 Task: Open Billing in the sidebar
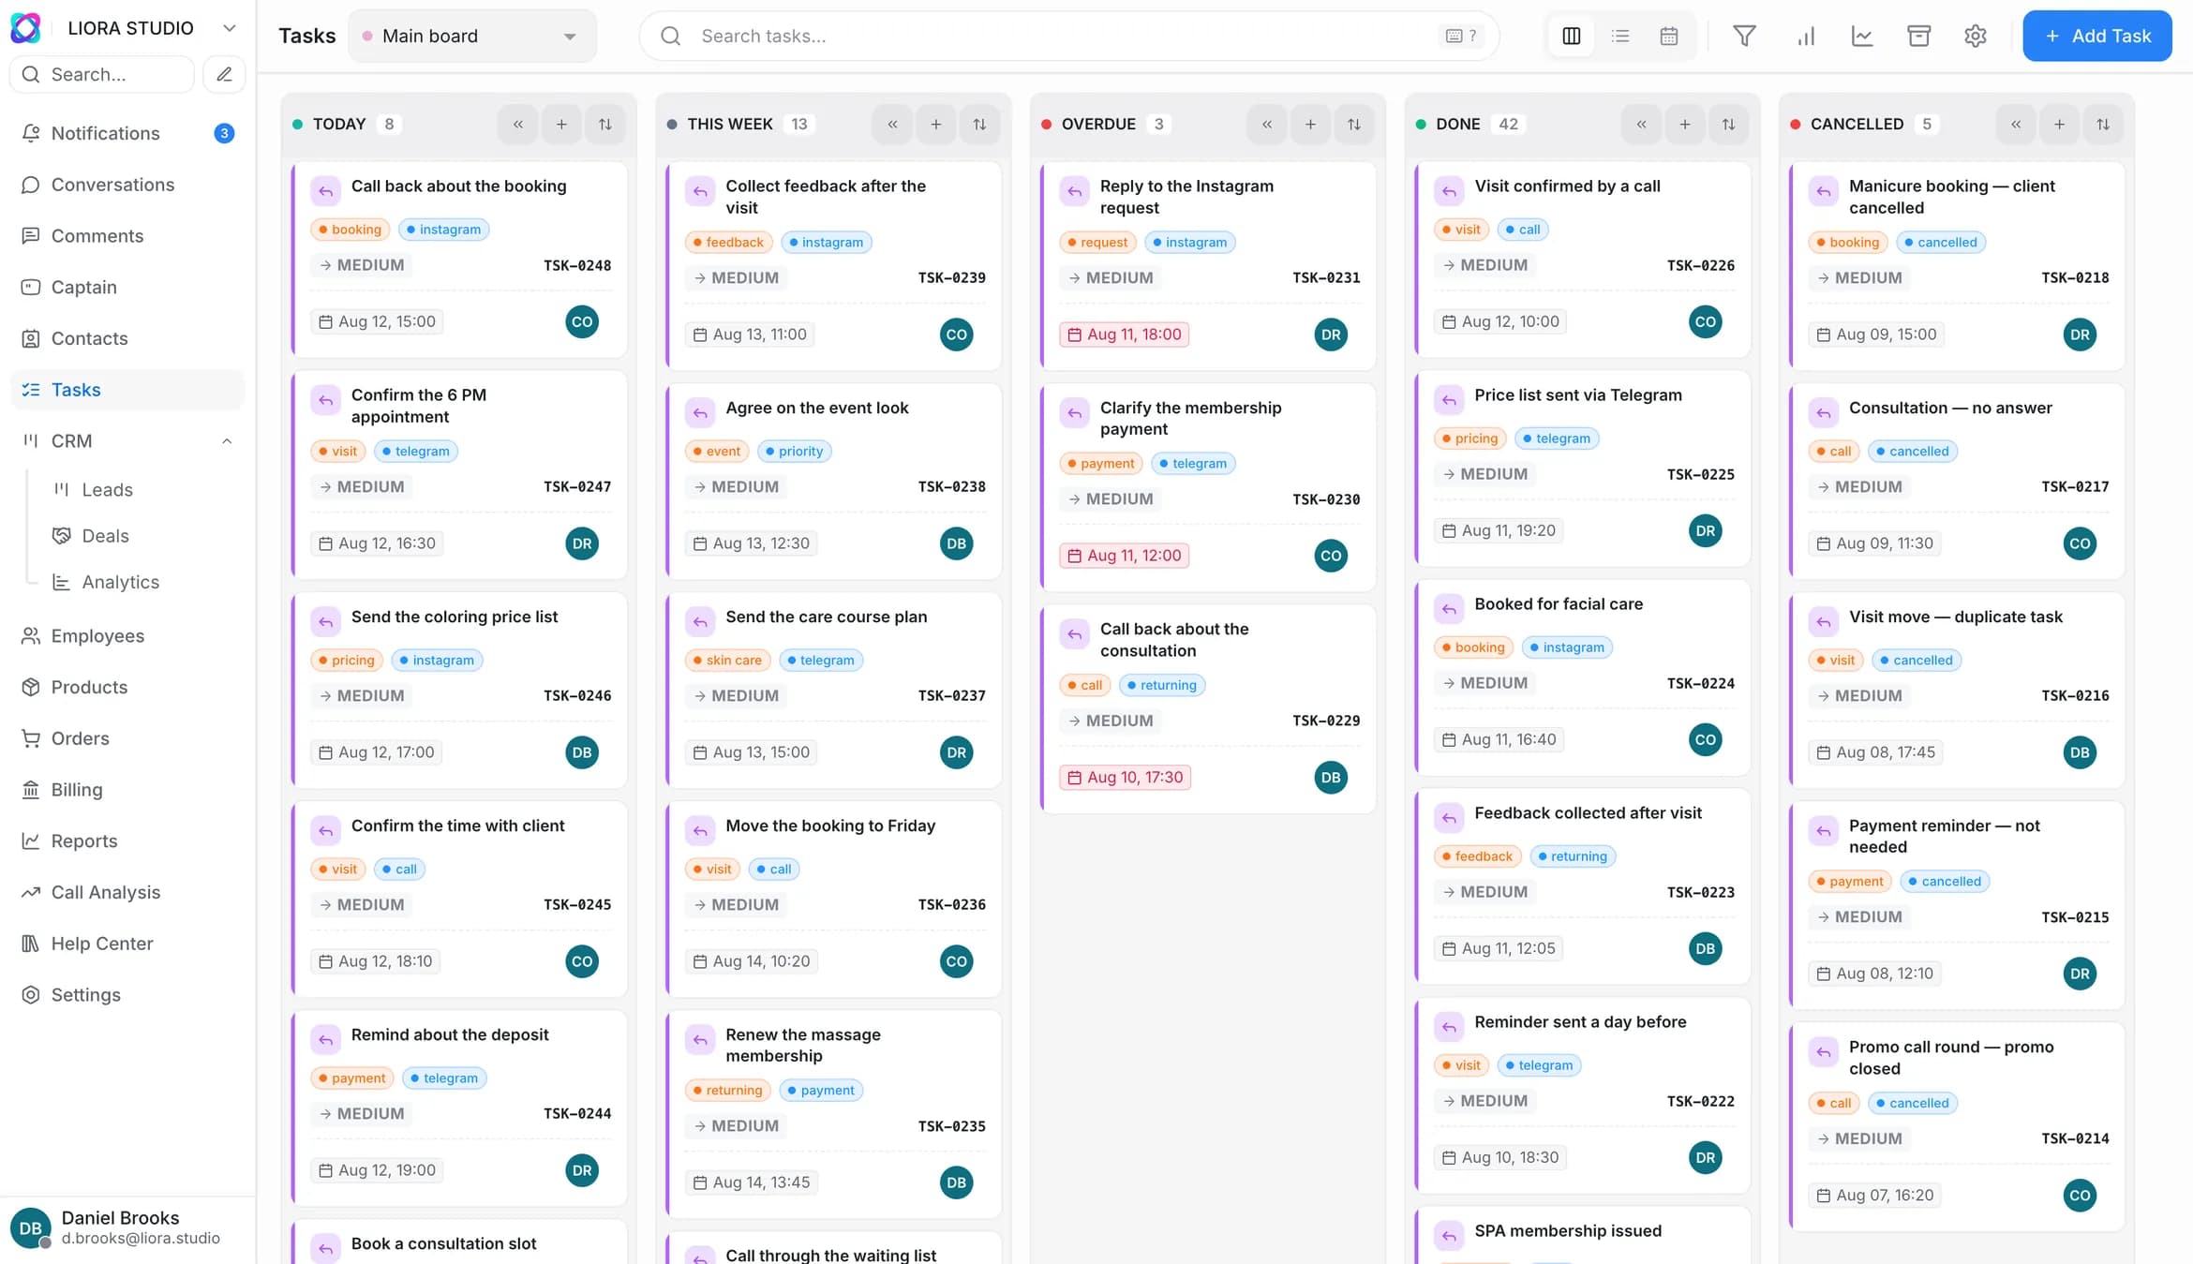point(127,790)
